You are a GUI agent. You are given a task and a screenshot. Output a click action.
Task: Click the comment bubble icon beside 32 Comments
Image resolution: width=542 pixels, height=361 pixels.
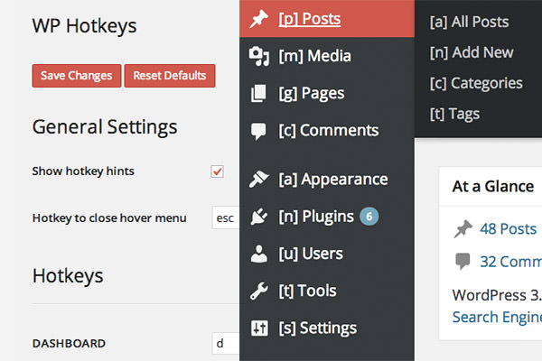463,261
